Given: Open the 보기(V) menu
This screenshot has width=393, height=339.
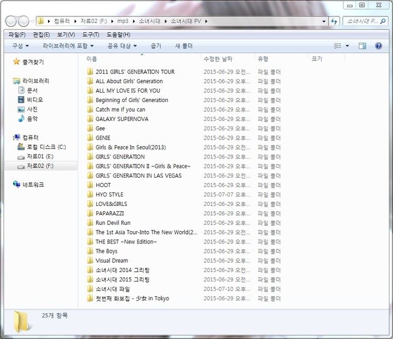Looking at the screenshot, I should coord(66,35).
